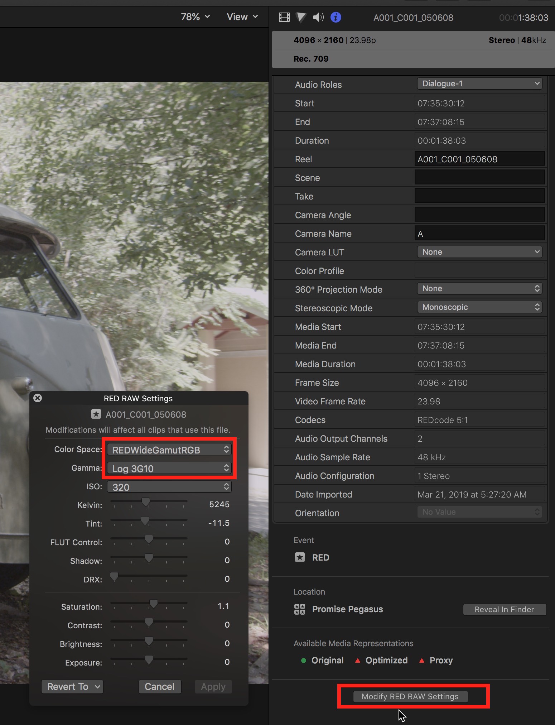This screenshot has width=555, height=725.
Task: Open the 78% zoom level menu
Action: pyautogui.click(x=195, y=17)
